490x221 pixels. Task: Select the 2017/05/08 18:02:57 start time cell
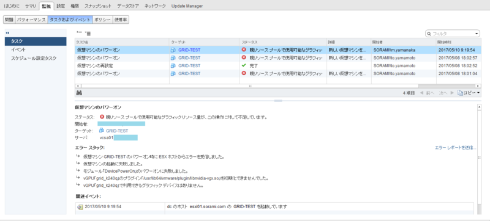coord(458,58)
